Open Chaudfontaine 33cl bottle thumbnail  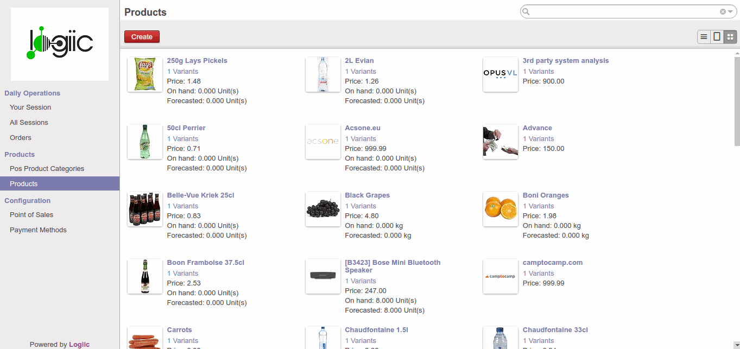tap(501, 338)
